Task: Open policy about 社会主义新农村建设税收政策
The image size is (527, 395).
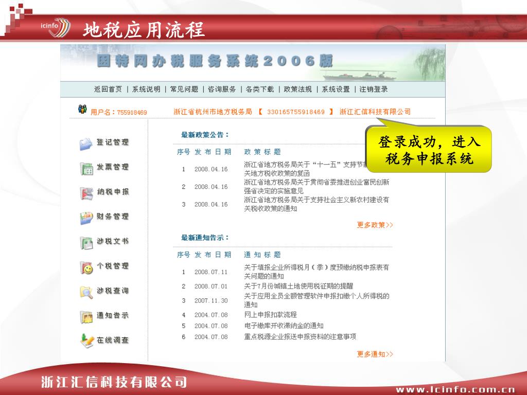Action: click(x=317, y=204)
